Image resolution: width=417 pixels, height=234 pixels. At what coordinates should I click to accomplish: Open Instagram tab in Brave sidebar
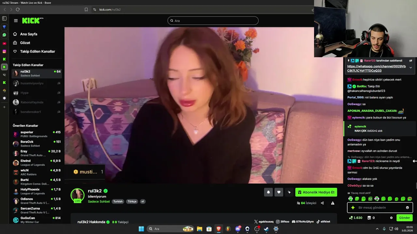[4, 51]
